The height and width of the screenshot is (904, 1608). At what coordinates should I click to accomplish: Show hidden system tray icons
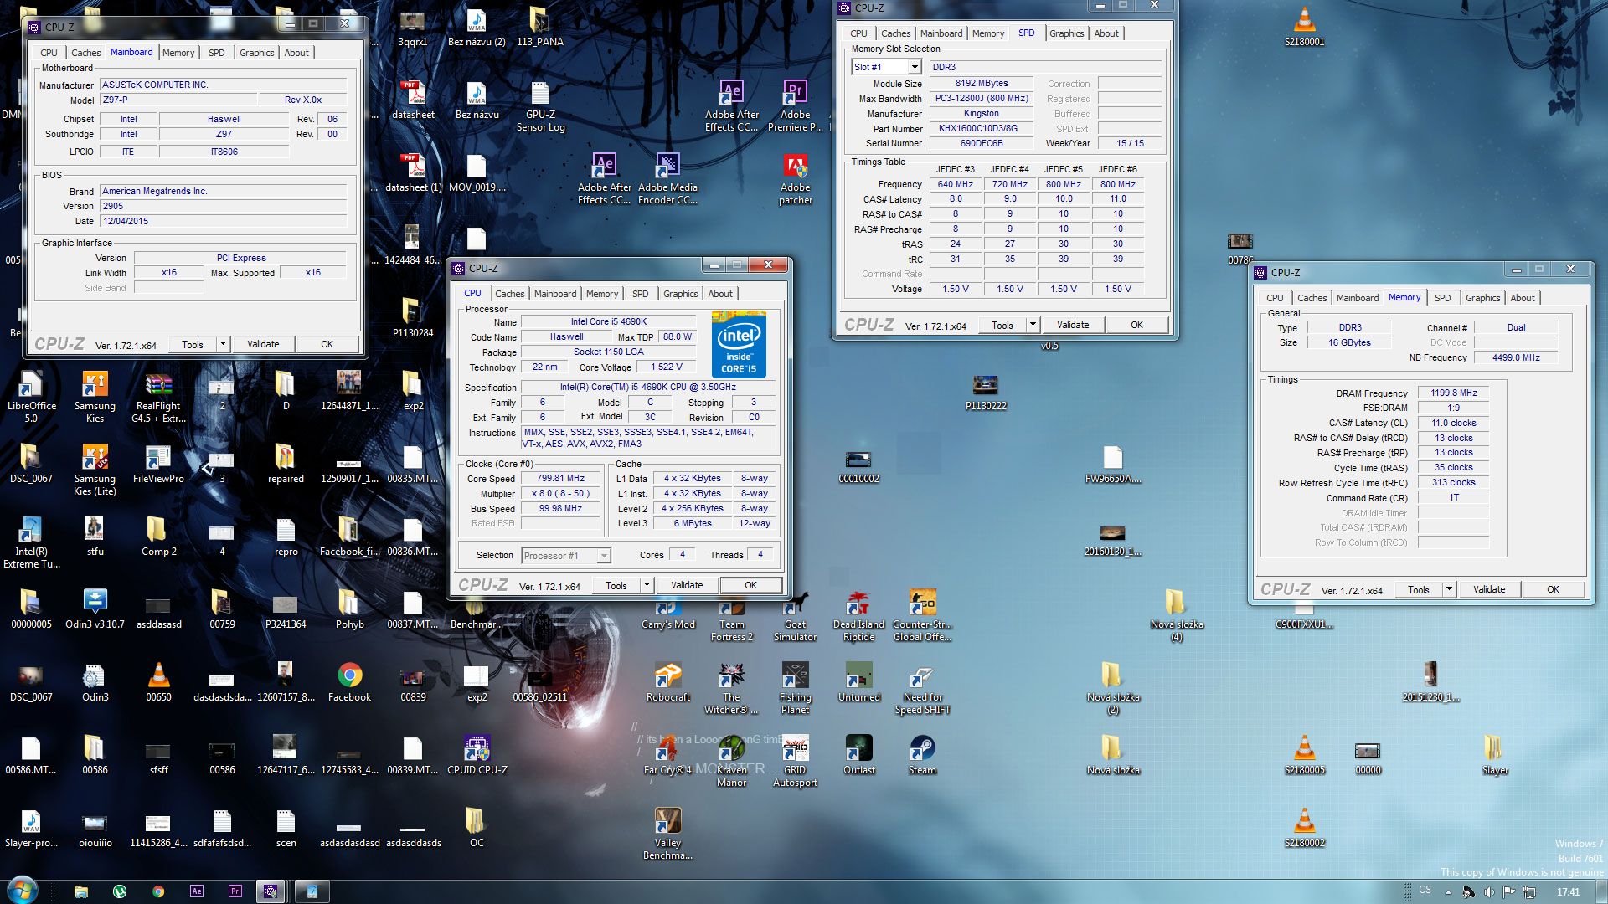click(1448, 892)
